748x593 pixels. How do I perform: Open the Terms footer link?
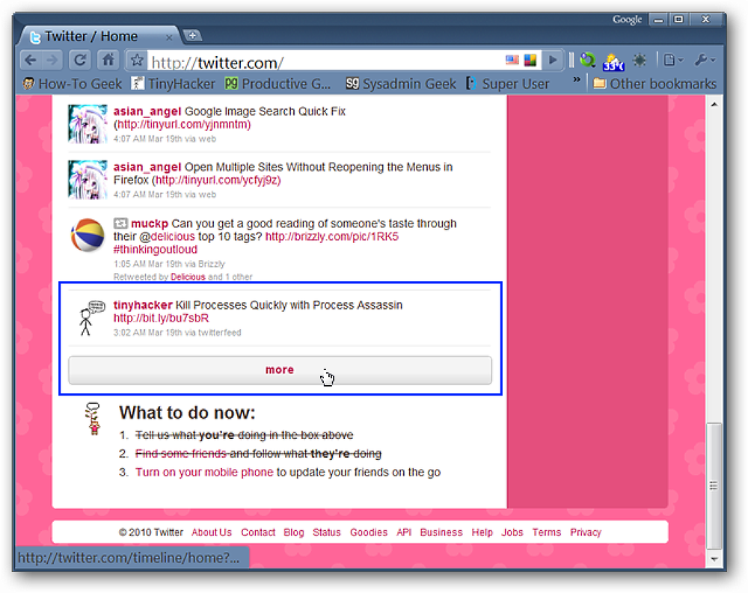pyautogui.click(x=547, y=532)
